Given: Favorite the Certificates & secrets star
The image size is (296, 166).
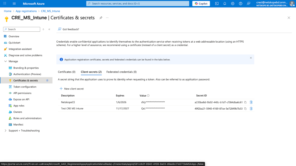Looking at the screenshot, I should (47, 80).
